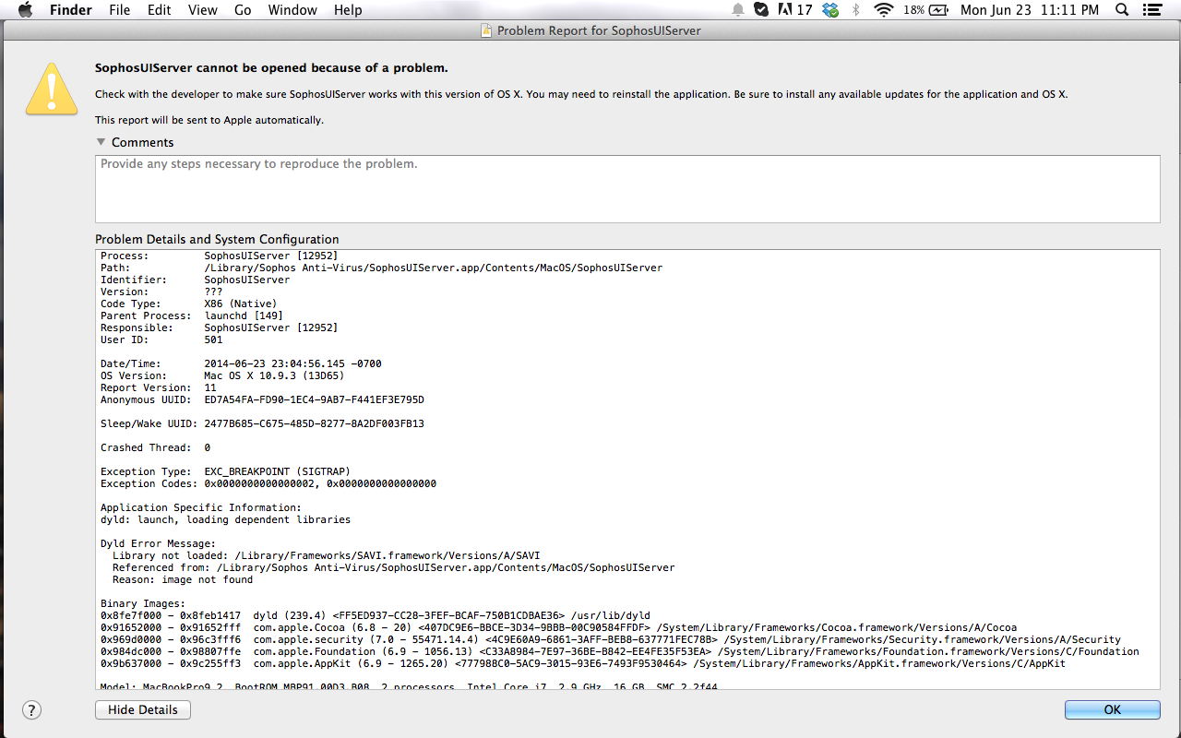Click the Exception Codes line
The width and height of the screenshot is (1181, 738).
point(268,483)
